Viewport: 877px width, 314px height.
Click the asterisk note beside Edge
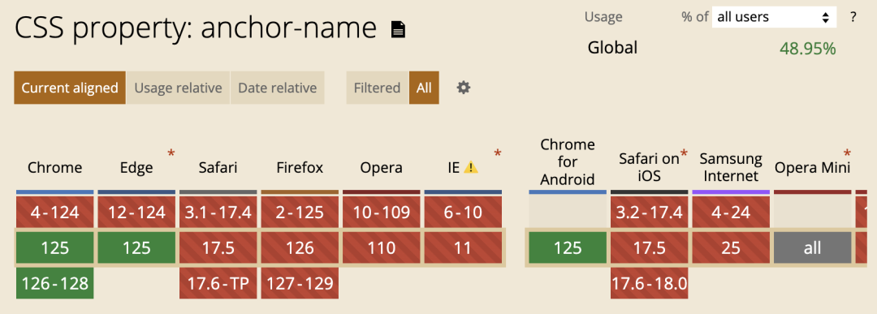click(x=171, y=153)
